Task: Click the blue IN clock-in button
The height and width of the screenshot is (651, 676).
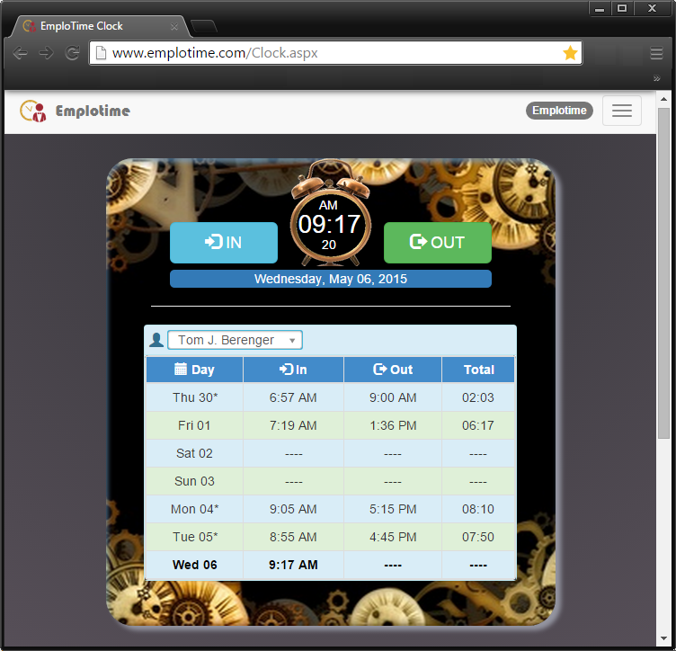Action: (224, 242)
